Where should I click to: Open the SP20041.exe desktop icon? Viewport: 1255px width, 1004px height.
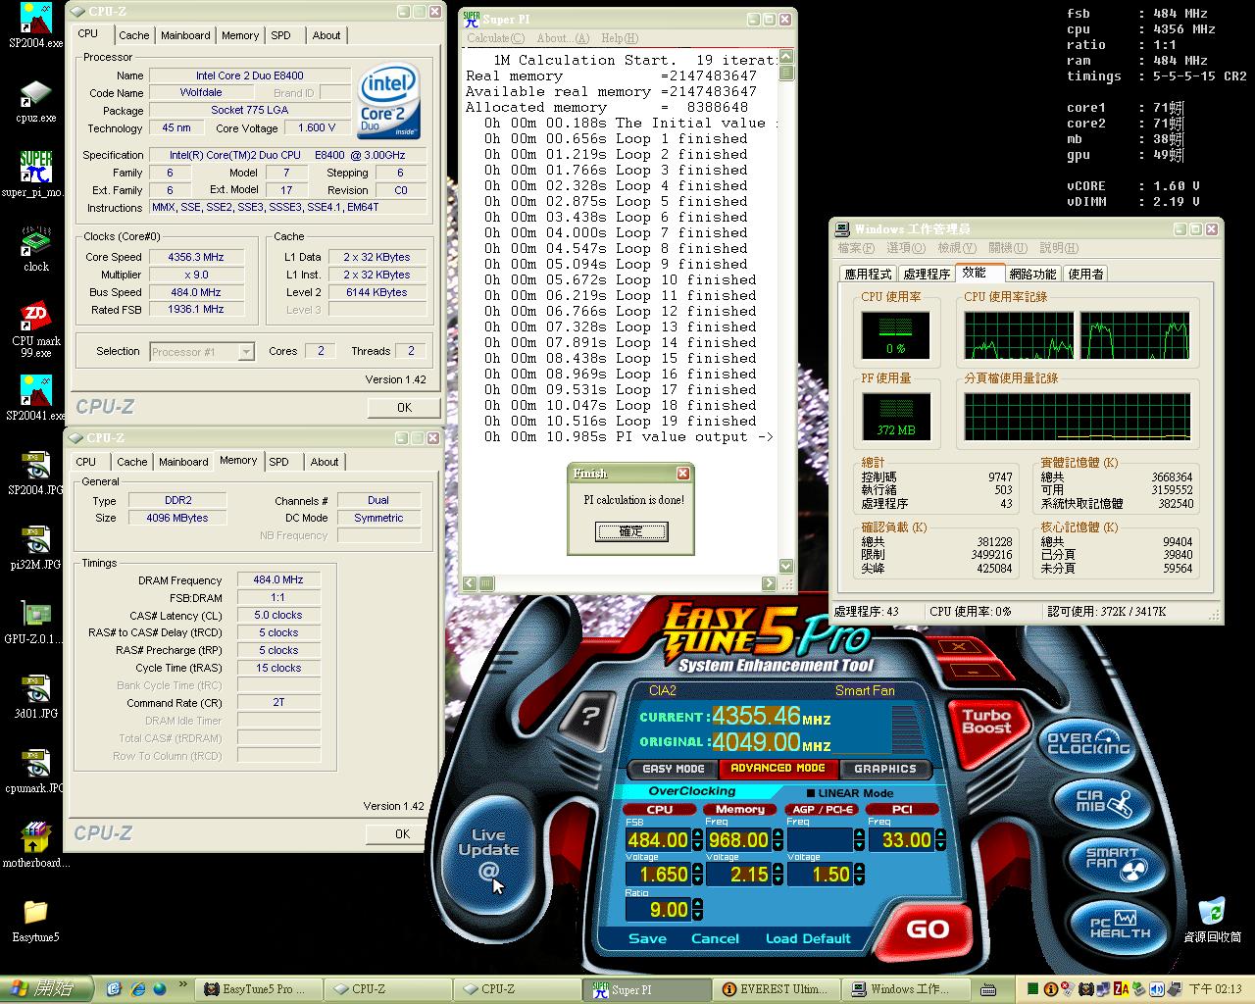pyautogui.click(x=35, y=398)
